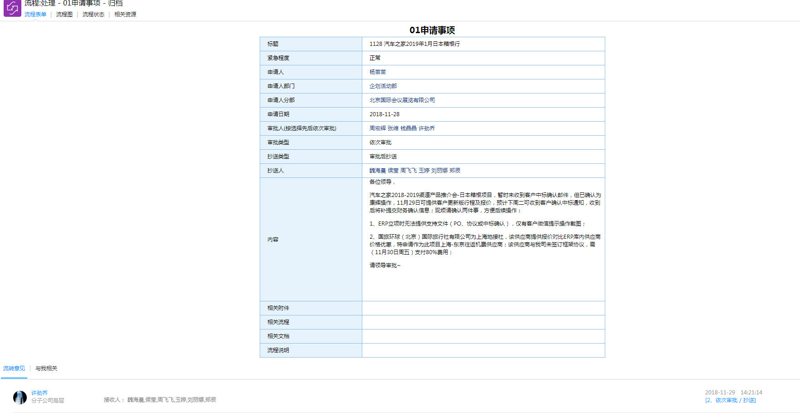Click the 企划活动部 department link

coord(383,86)
